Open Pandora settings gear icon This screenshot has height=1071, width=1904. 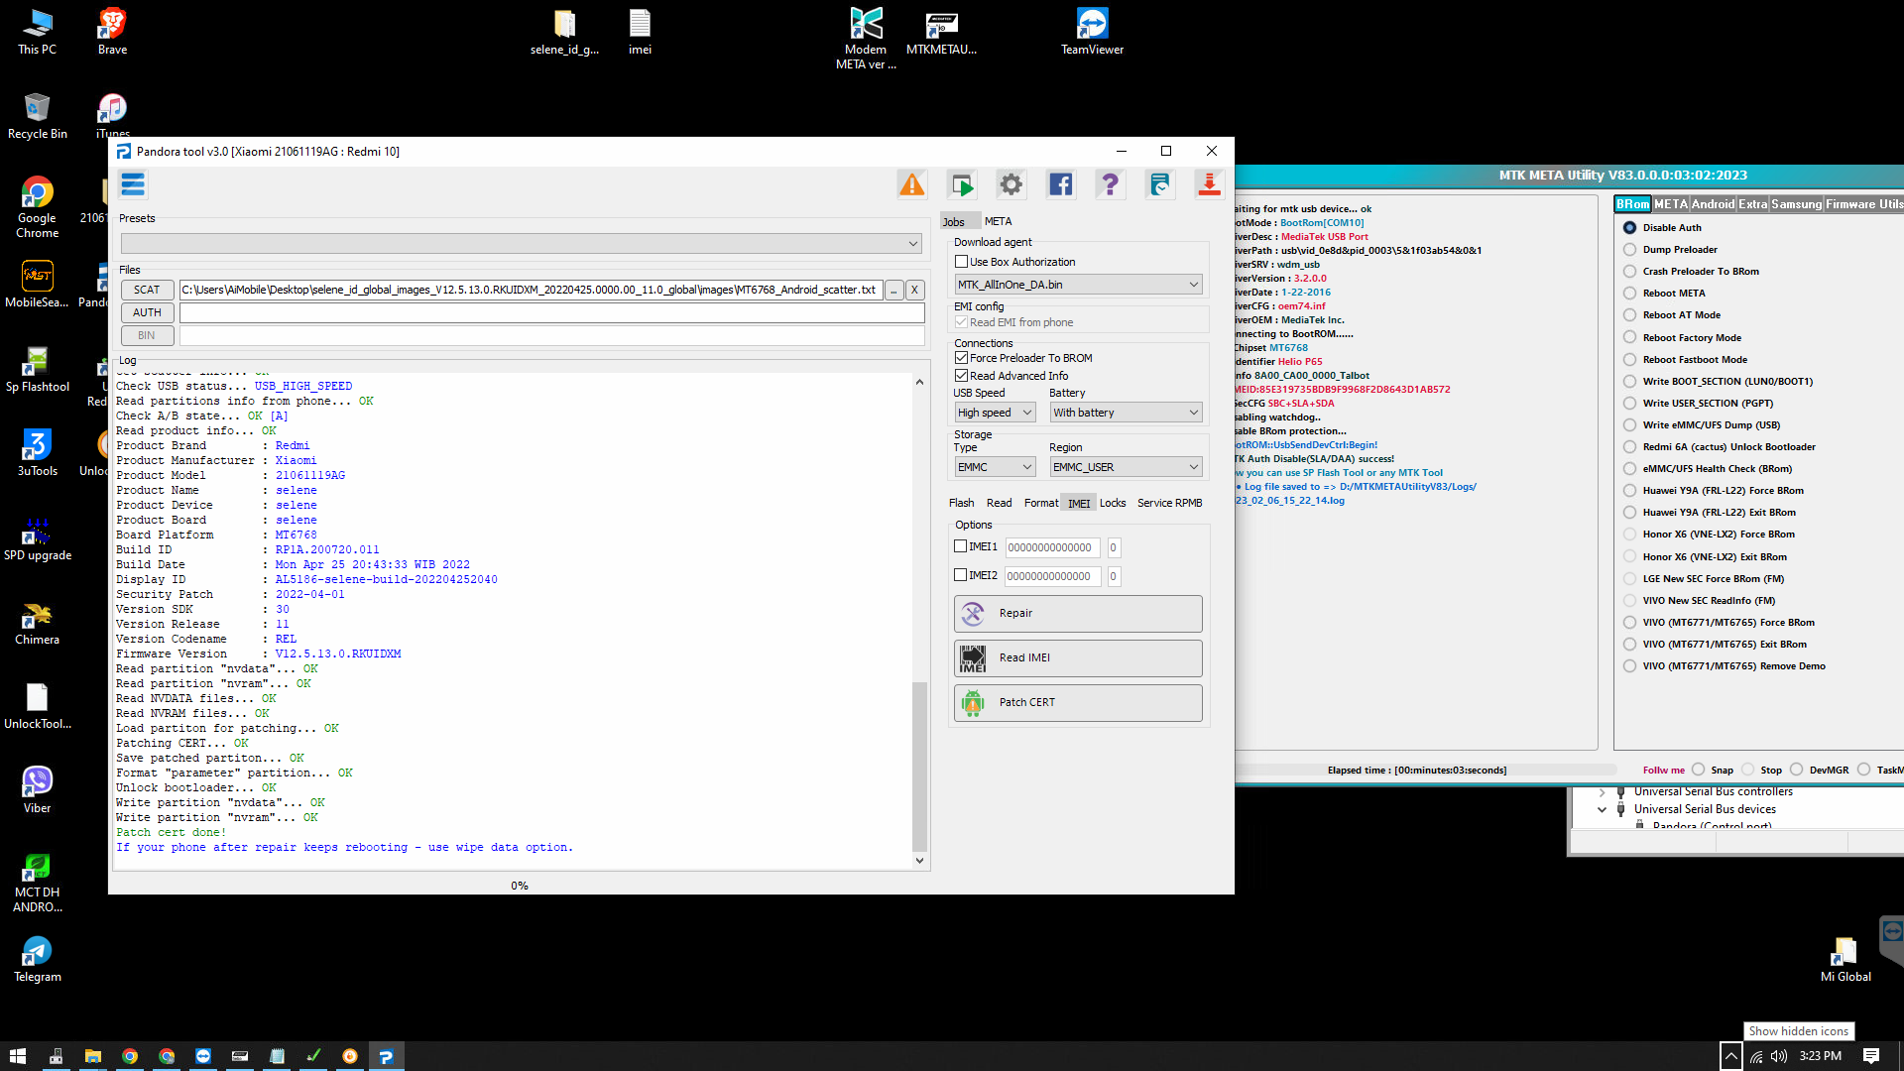point(1011,184)
